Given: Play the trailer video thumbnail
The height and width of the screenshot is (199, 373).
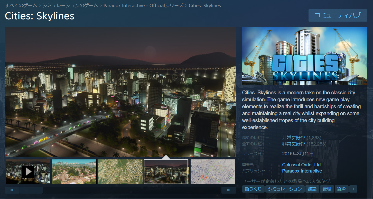Looking at the screenshot, I should pyautogui.click(x=28, y=172).
